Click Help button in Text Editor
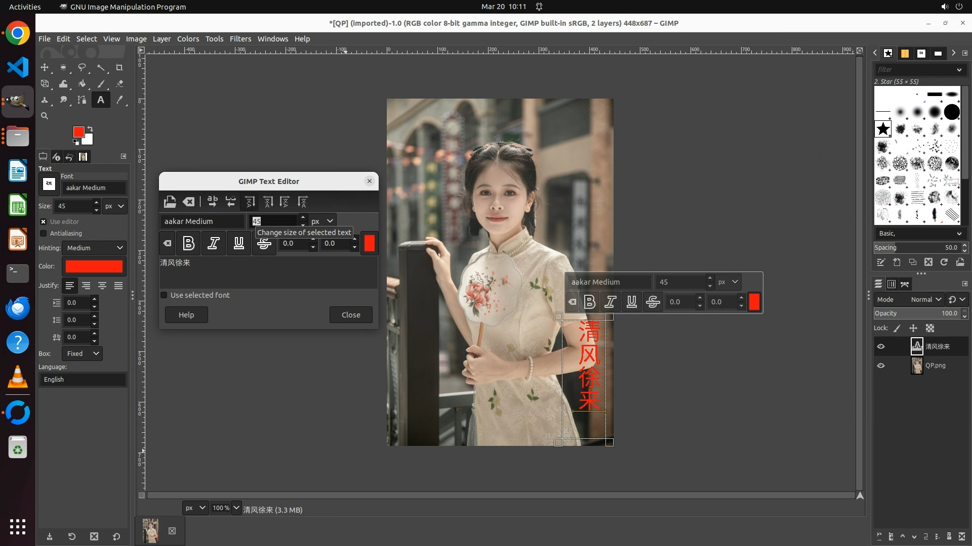Image resolution: width=972 pixels, height=546 pixels. point(186,315)
